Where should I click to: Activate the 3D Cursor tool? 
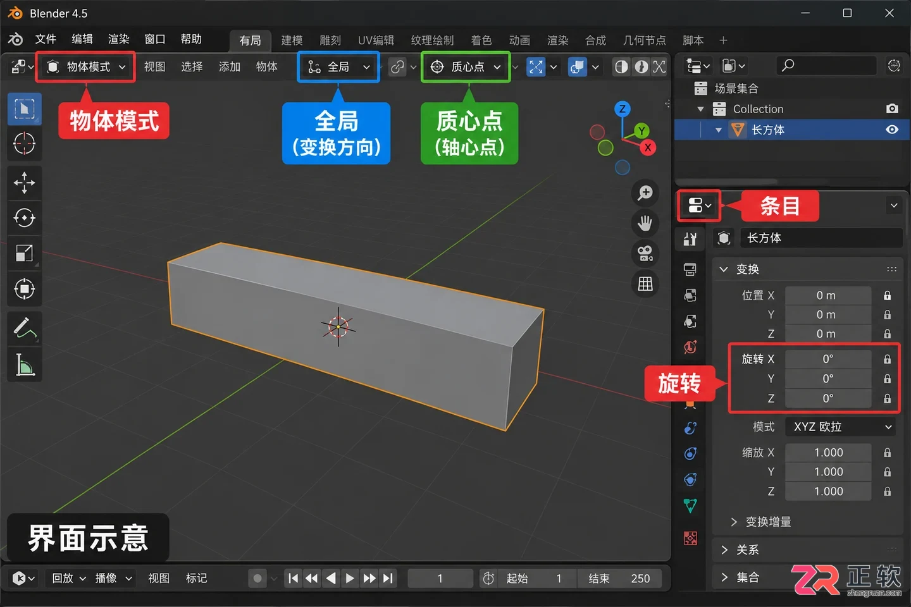click(24, 144)
